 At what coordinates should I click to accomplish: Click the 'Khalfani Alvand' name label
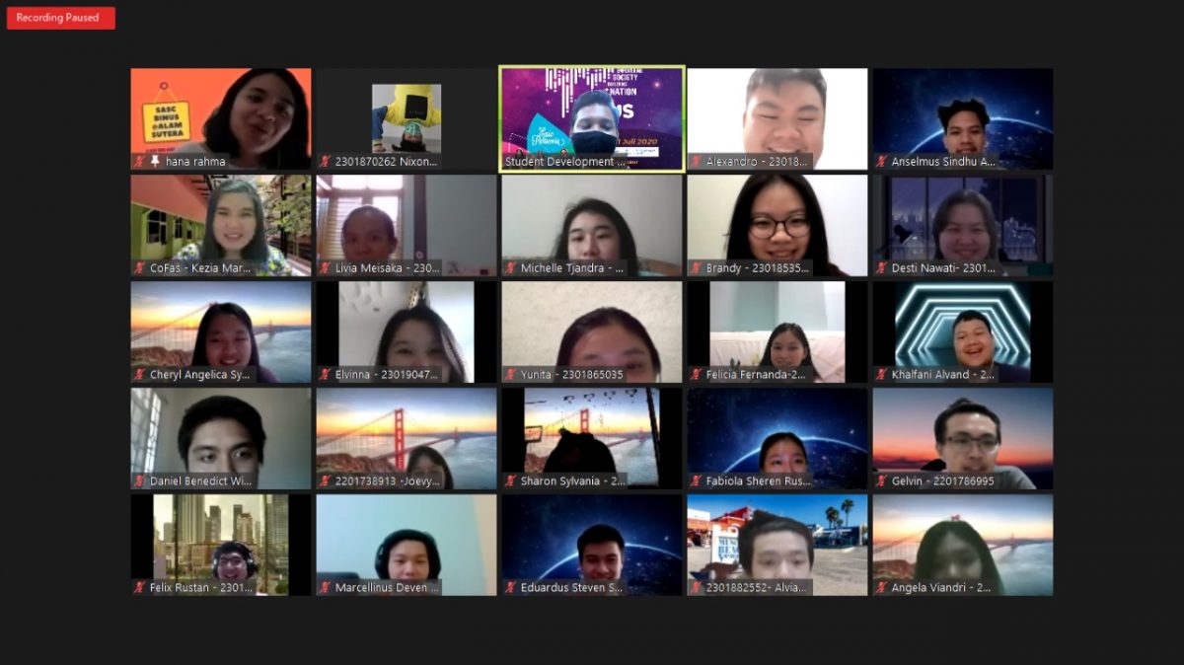(943, 374)
